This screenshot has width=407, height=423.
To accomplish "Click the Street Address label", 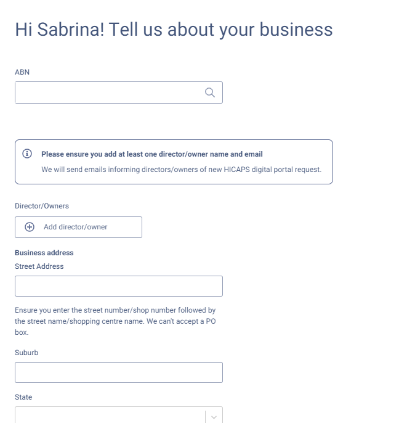I will point(39,266).
